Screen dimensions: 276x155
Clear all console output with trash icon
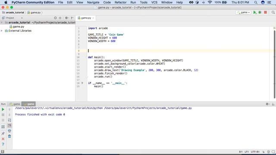pyautogui.click(x=9, y=136)
